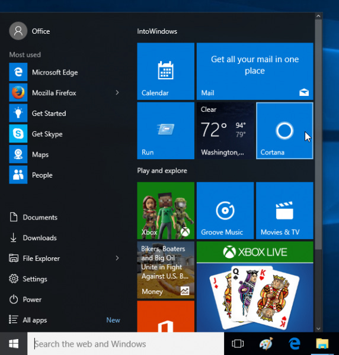Open the Calendar tile
339x355 pixels.
pos(165,71)
